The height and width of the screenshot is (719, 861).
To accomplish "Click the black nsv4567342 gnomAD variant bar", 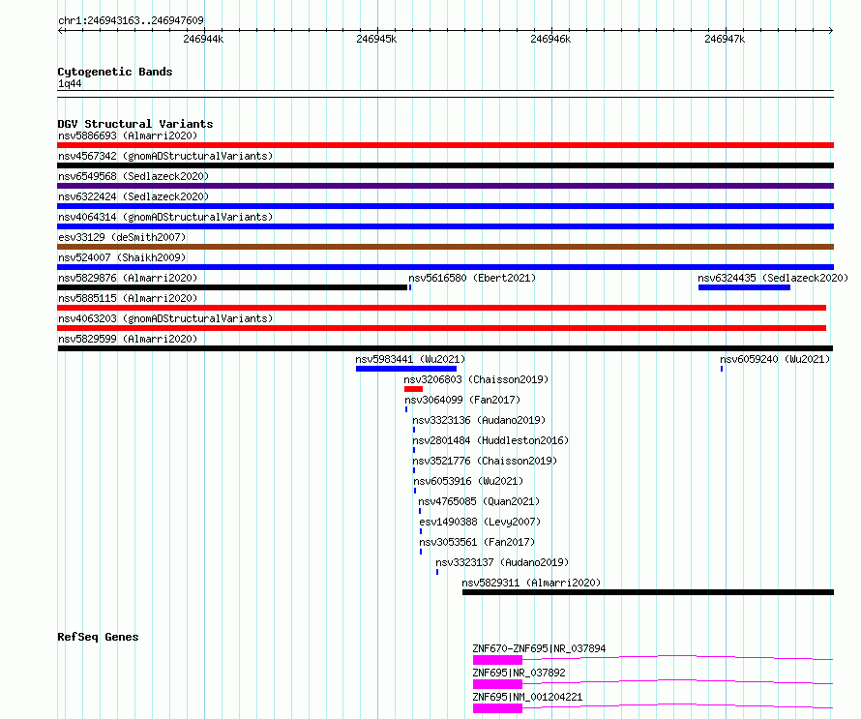I will [x=445, y=165].
